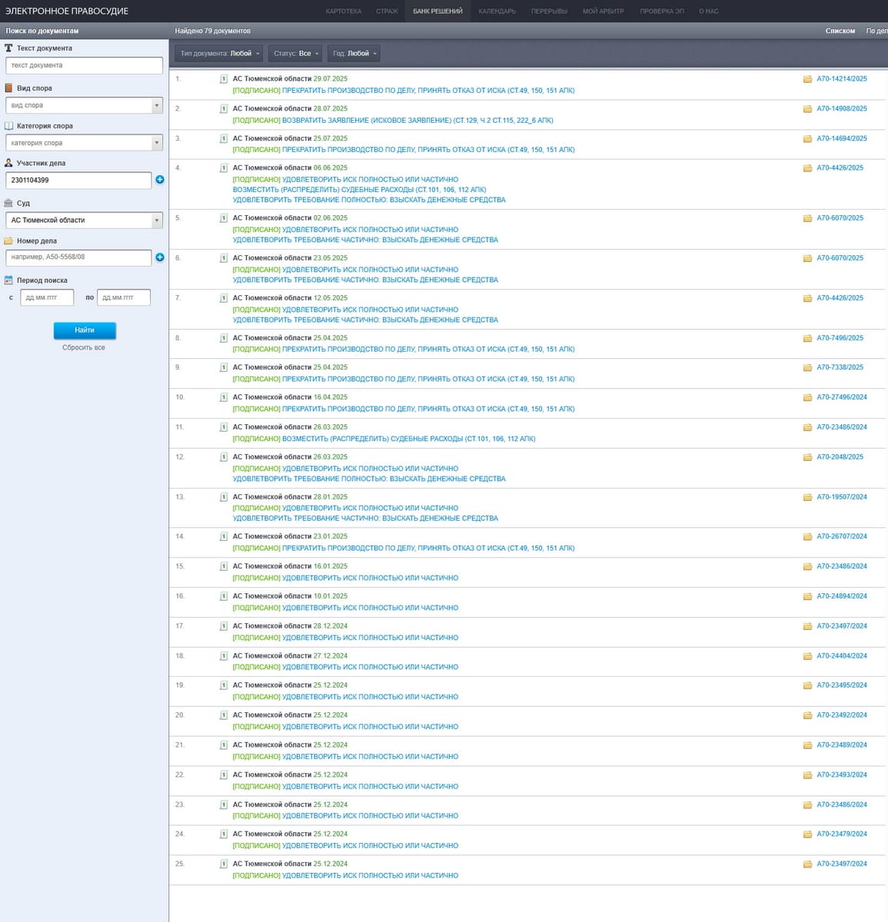The width and height of the screenshot is (888, 922).
Task: Click the plus icon beside case number field
Action: tap(160, 257)
